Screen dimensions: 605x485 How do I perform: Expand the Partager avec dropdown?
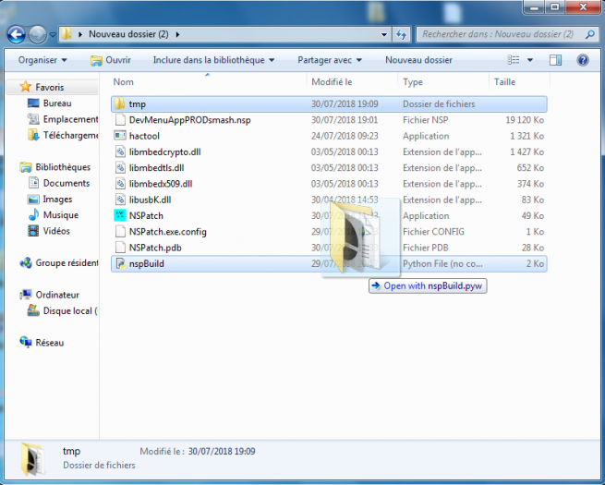[330, 60]
